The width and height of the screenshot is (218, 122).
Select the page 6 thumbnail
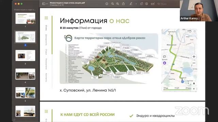point(25,111)
